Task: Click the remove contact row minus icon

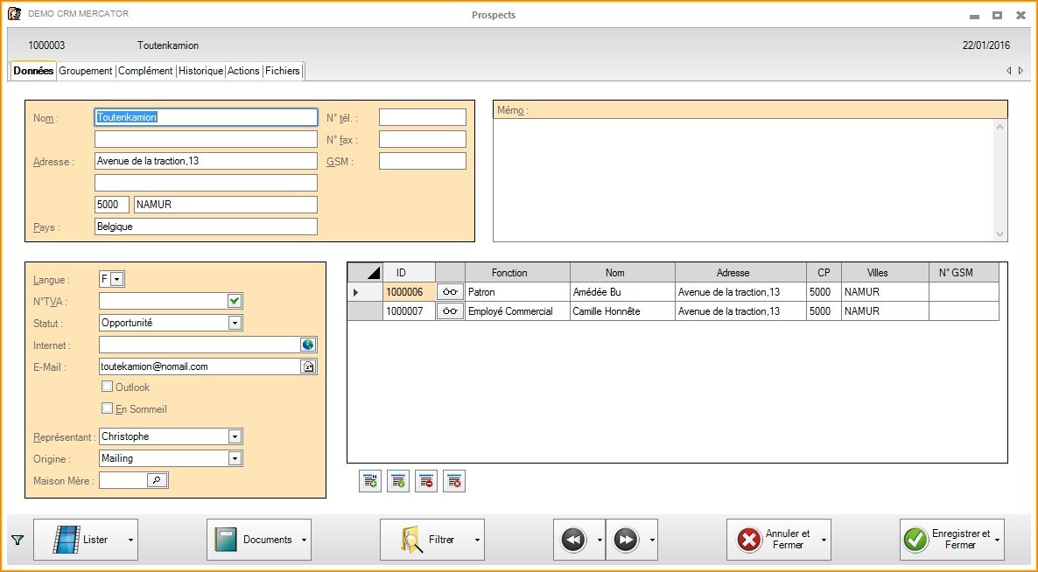Action: tap(425, 480)
